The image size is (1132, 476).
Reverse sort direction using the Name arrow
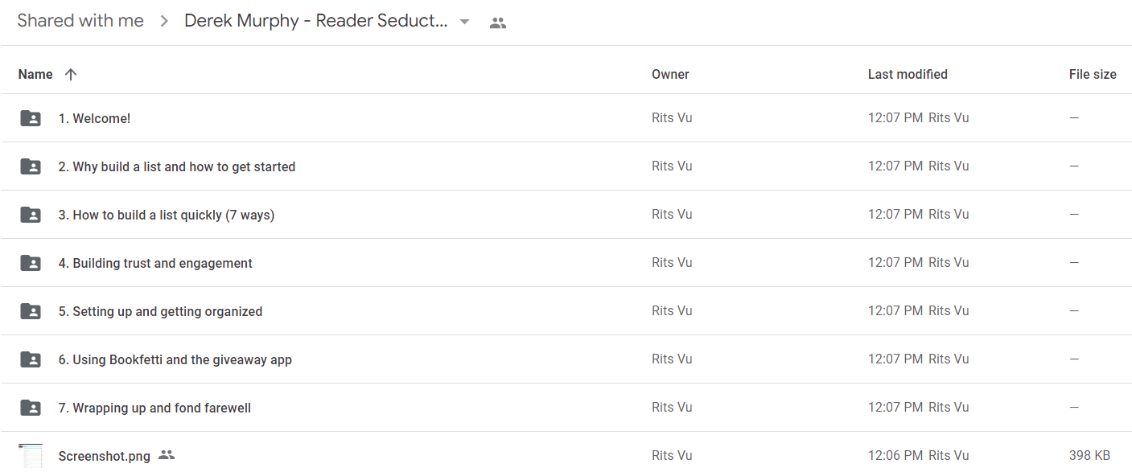click(71, 74)
